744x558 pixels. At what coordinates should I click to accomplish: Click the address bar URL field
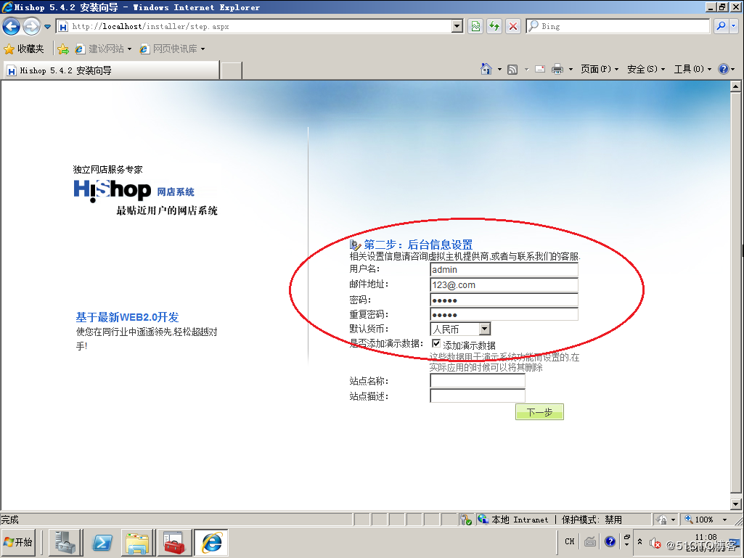point(254,27)
